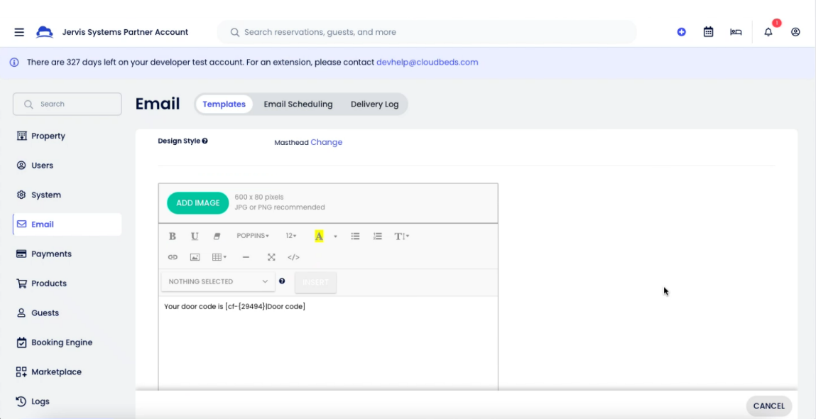Image resolution: width=816 pixels, height=419 pixels.
Task: Apply yellow highlight text color
Action: (x=319, y=236)
